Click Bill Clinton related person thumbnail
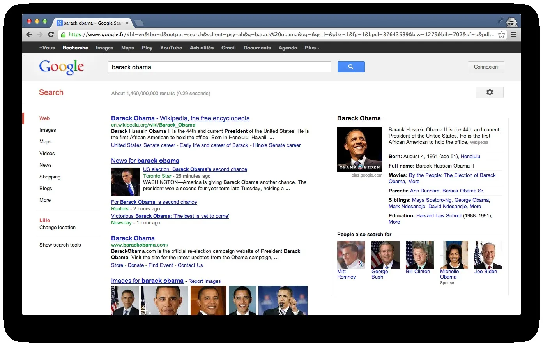Image resolution: width=543 pixels, height=346 pixels. click(x=420, y=255)
